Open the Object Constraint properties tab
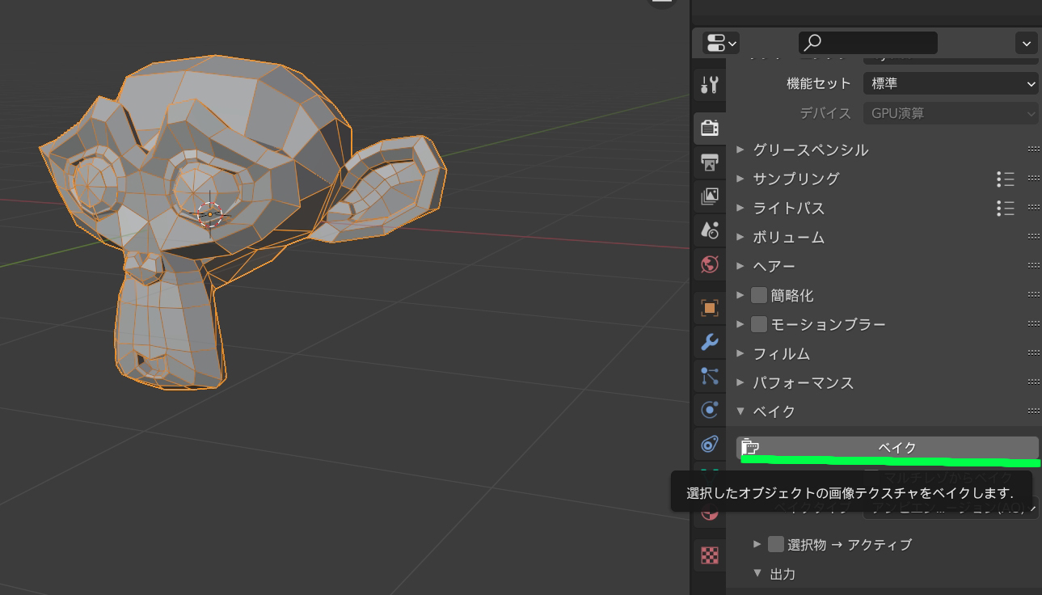The height and width of the screenshot is (595, 1042). pos(709,444)
